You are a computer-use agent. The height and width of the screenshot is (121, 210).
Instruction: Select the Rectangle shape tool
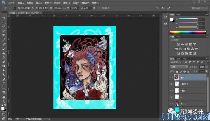(x=4, y=93)
